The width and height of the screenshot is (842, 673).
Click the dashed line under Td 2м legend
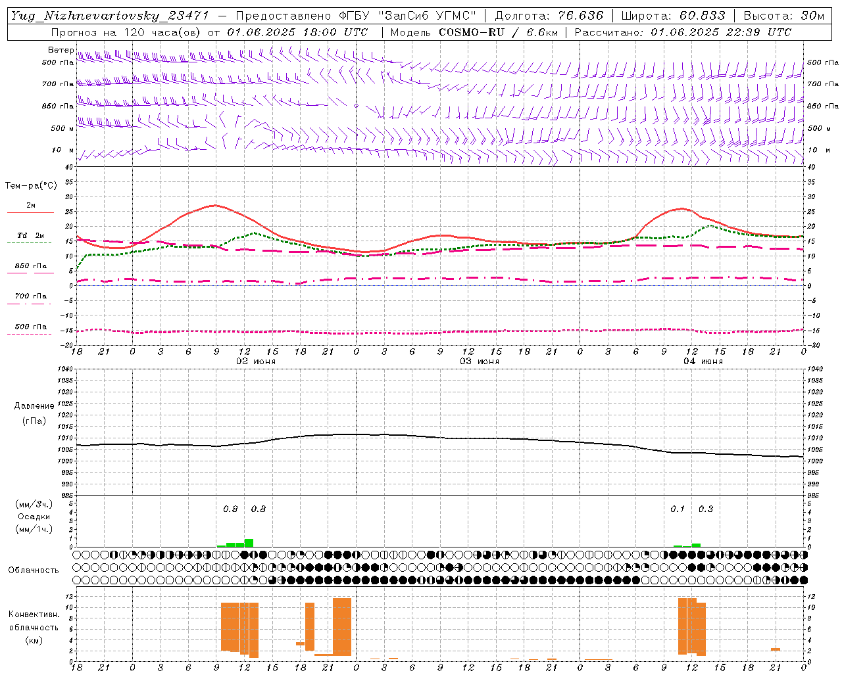[29, 243]
